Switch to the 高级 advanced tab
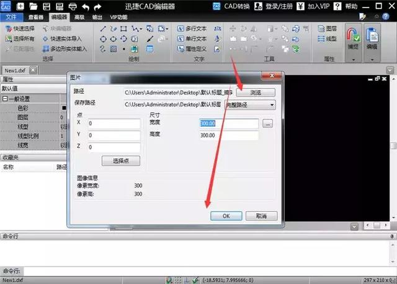397x284 pixels. coord(79,17)
